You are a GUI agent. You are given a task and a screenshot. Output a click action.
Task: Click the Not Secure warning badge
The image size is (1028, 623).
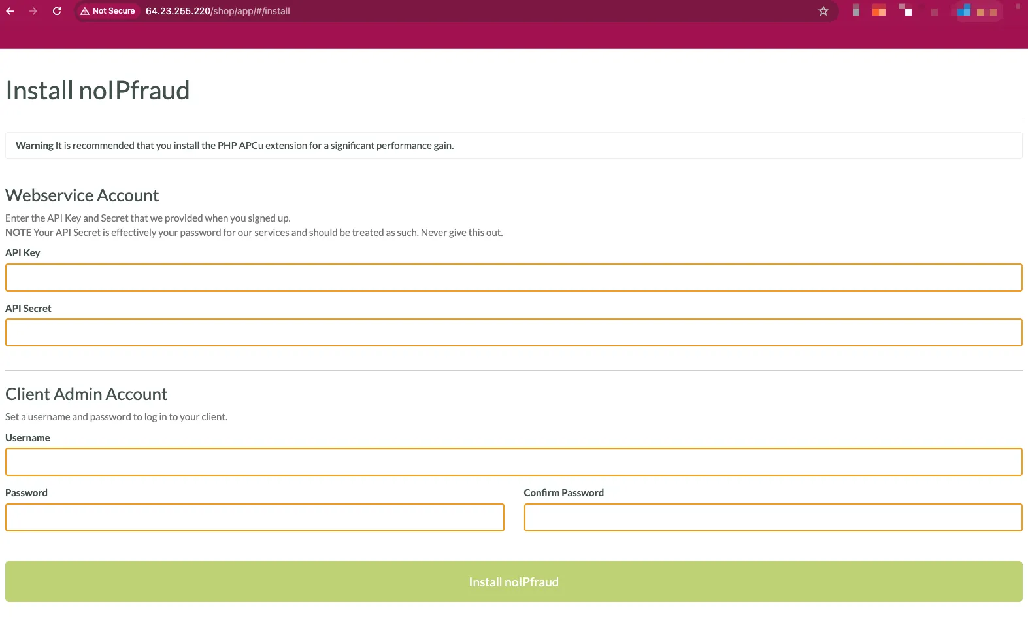pyautogui.click(x=108, y=11)
